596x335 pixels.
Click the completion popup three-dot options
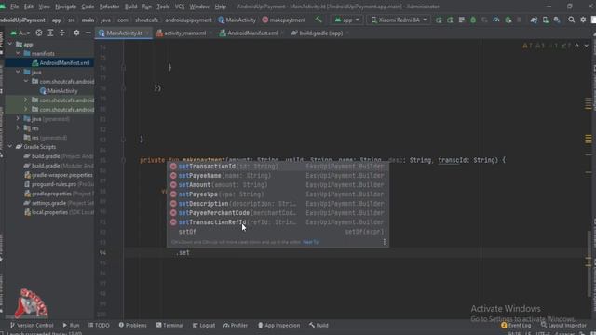point(385,242)
